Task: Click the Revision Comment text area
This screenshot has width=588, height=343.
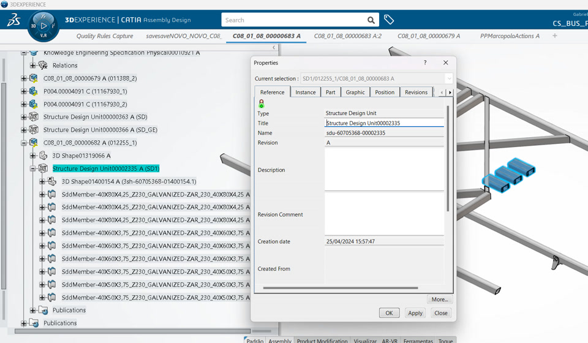Action: click(x=384, y=214)
